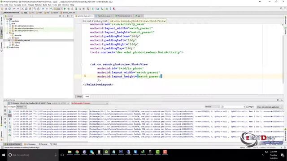Open the Android project view dropdown
Image resolution: width=287 pixels, height=161 pixels.
[x=18, y=16]
